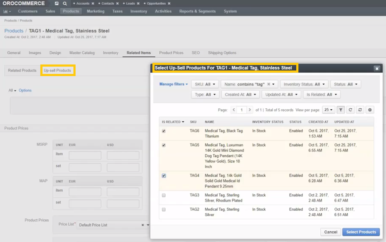Switch to the General tab
The height and width of the screenshot is (242, 386).
pyautogui.click(x=14, y=53)
